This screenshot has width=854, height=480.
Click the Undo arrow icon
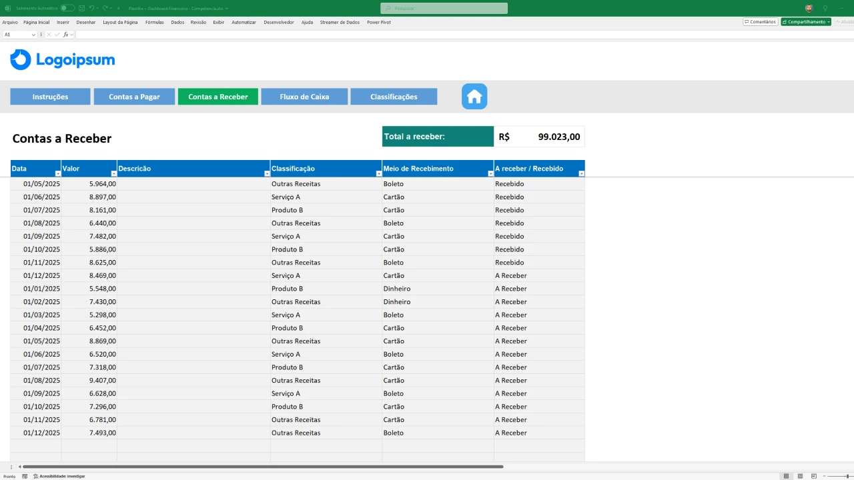point(91,8)
